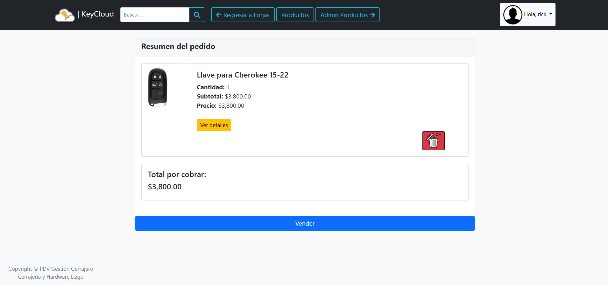This screenshot has width=608, height=285.
Task: Expand the caret beside Hola, rick
Action: (x=551, y=14)
